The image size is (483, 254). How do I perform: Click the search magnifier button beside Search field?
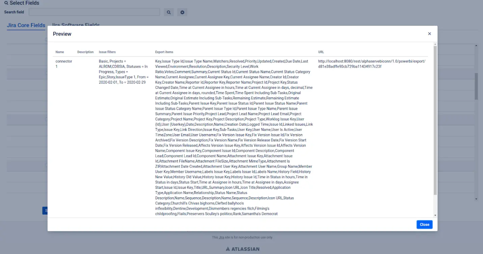pyautogui.click(x=169, y=12)
